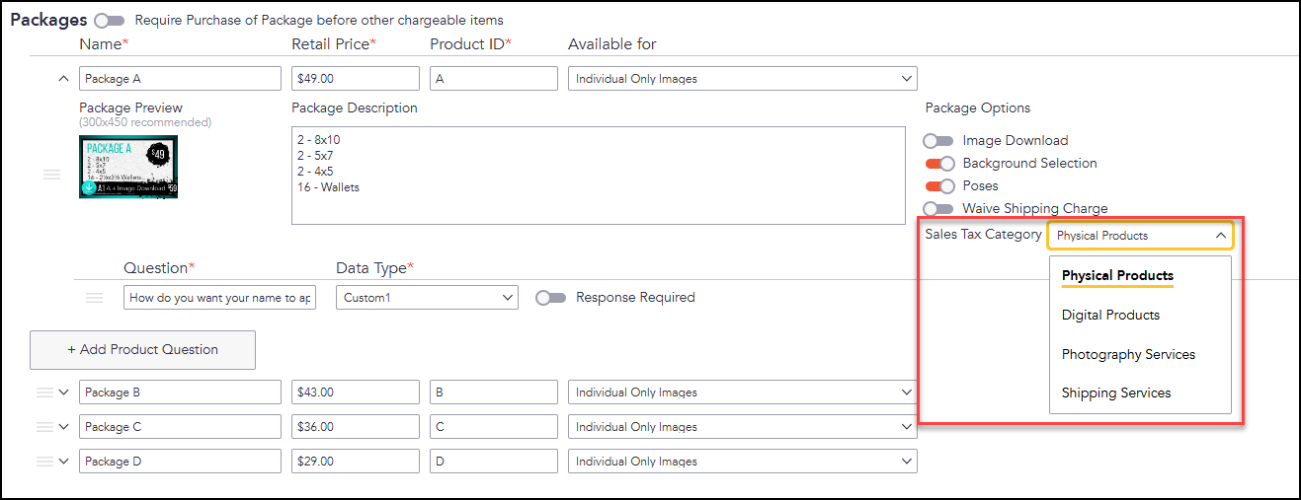Image resolution: width=1301 pixels, height=500 pixels.
Task: Choose Photography Services tax category
Action: coord(1128,354)
